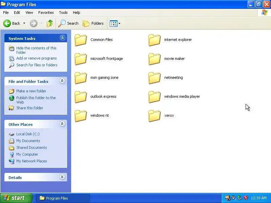Open My Documents from Other Places

(x=28, y=141)
